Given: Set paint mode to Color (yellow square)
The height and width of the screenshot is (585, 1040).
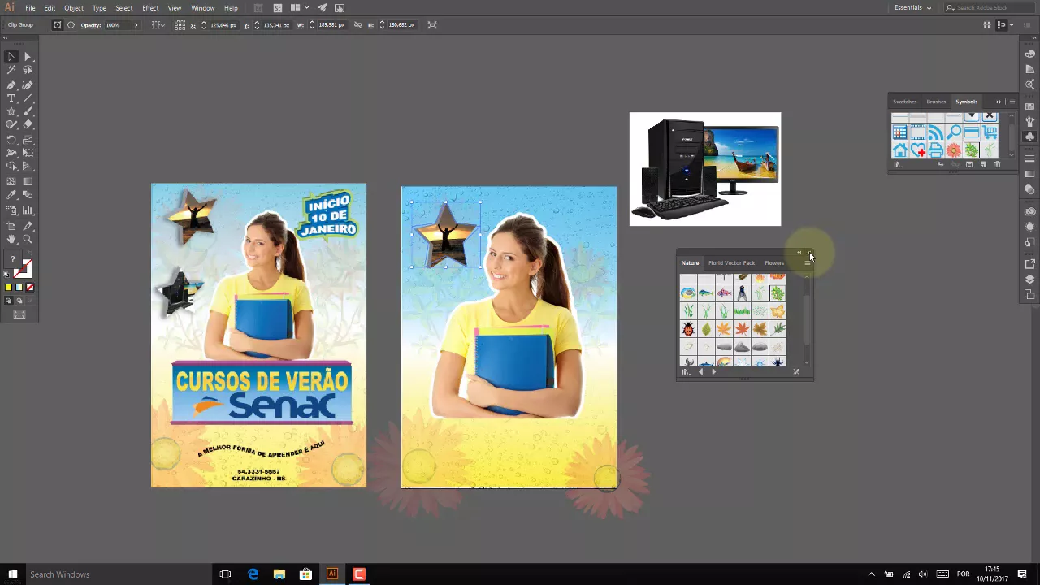Looking at the screenshot, I should pyautogui.click(x=8, y=287).
